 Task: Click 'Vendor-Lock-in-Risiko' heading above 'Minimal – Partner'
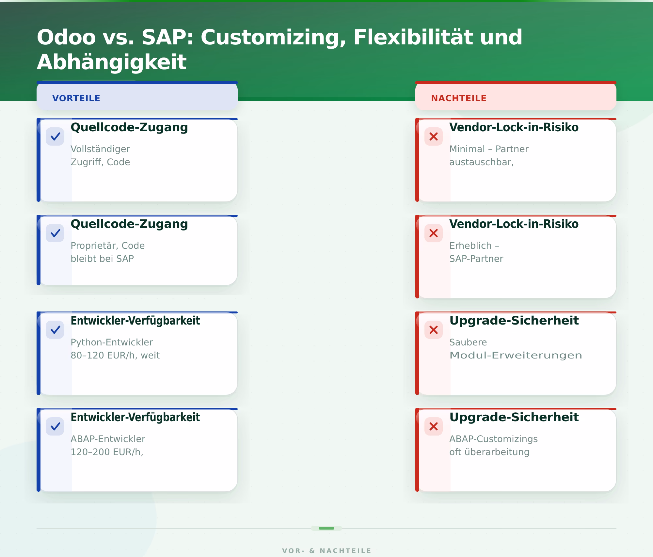(514, 127)
